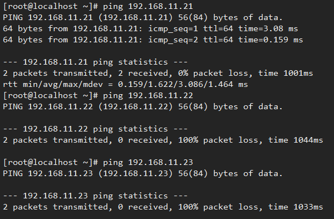334x219 pixels.
Task: Click the 192.168.11.21 ping statistics header
Action: tap(95, 62)
